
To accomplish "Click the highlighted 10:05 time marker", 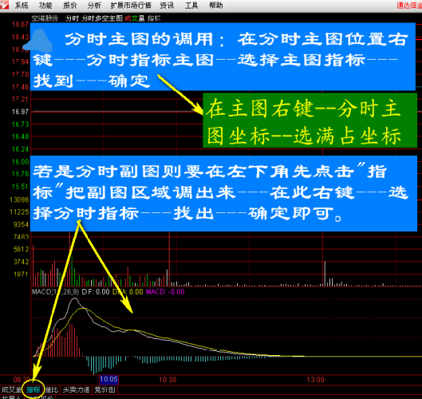I will tap(108, 380).
